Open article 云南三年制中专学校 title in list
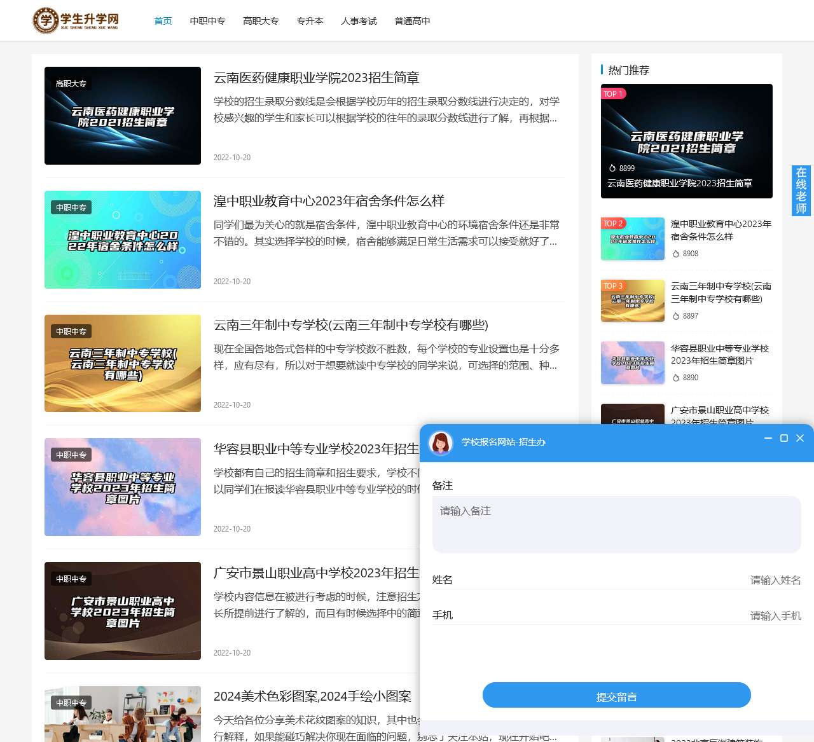Image resolution: width=814 pixels, height=742 pixels. pos(351,325)
